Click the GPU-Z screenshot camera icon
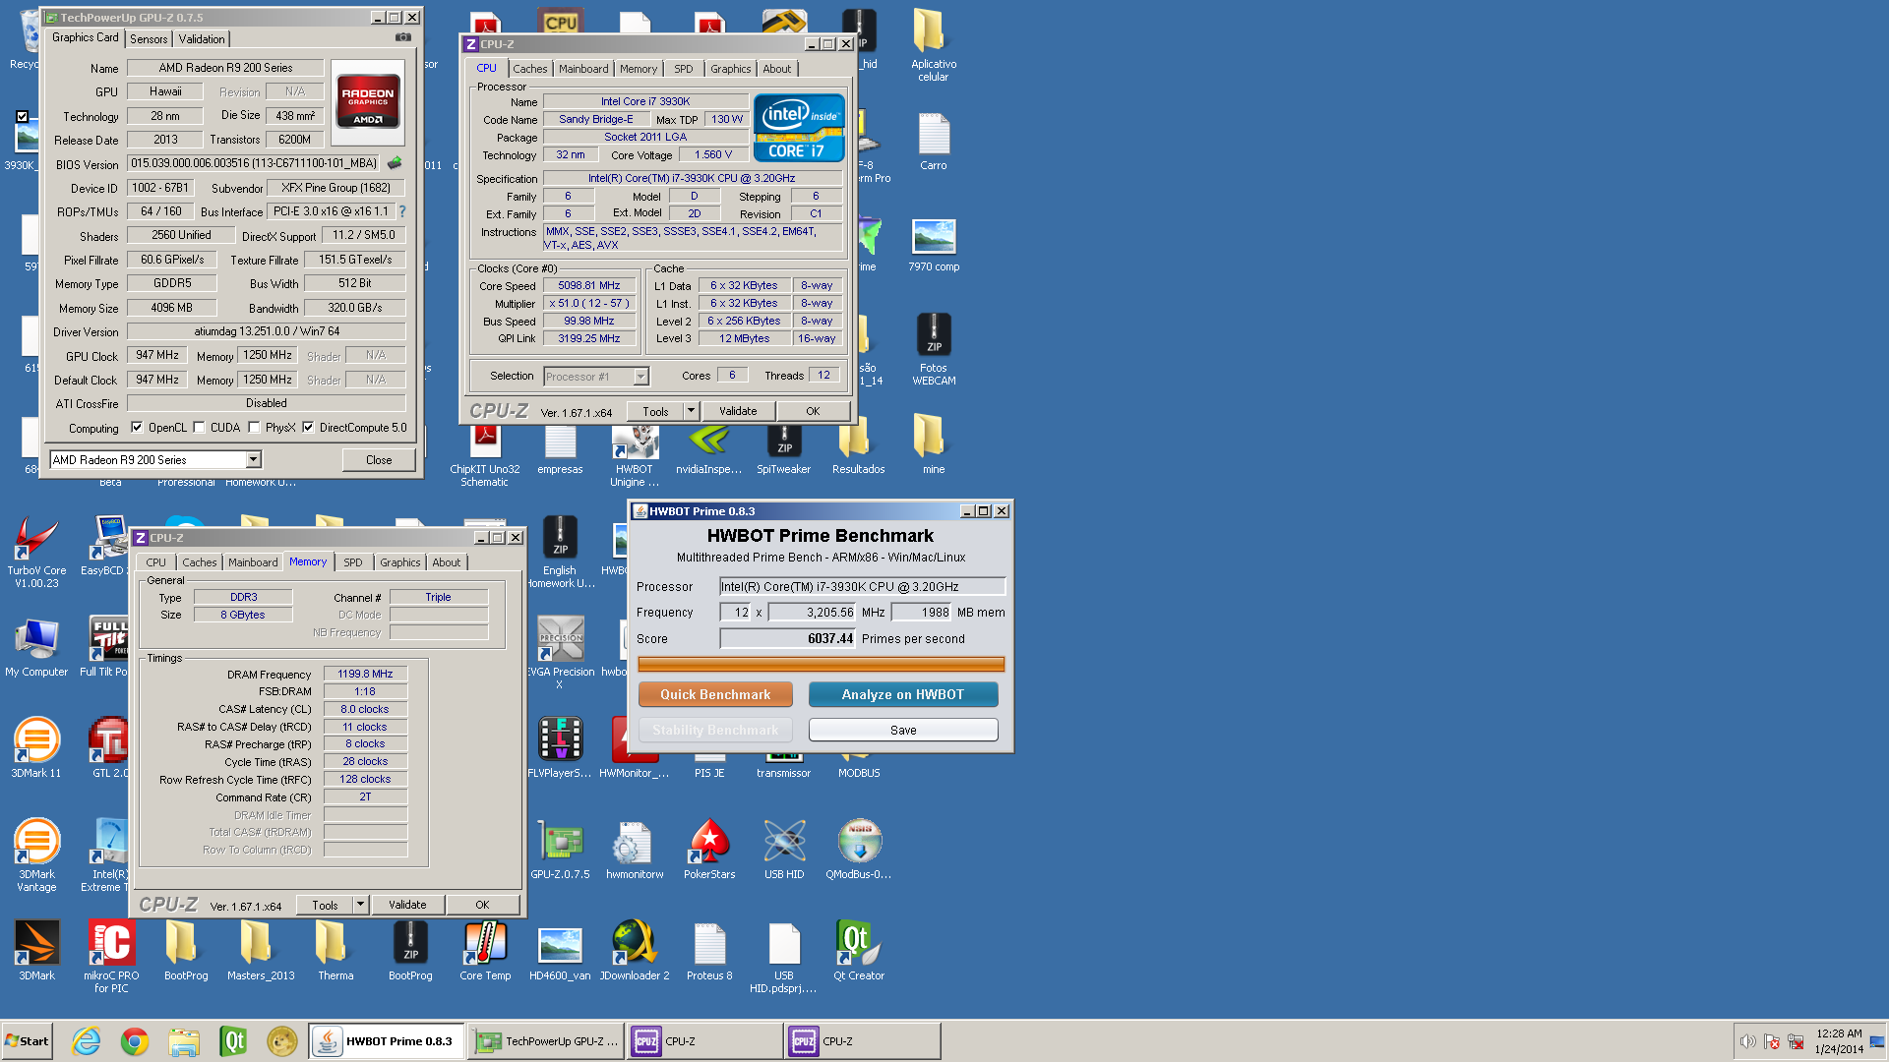Viewport: 1889px width, 1062px height. tap(403, 37)
